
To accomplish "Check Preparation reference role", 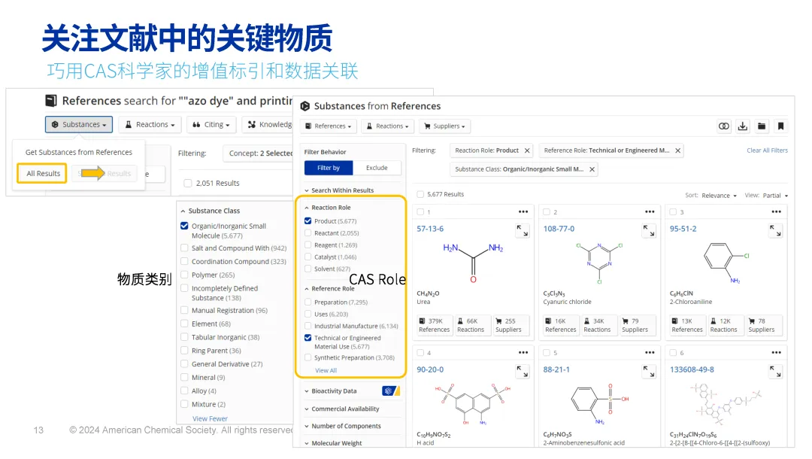I will (308, 302).
